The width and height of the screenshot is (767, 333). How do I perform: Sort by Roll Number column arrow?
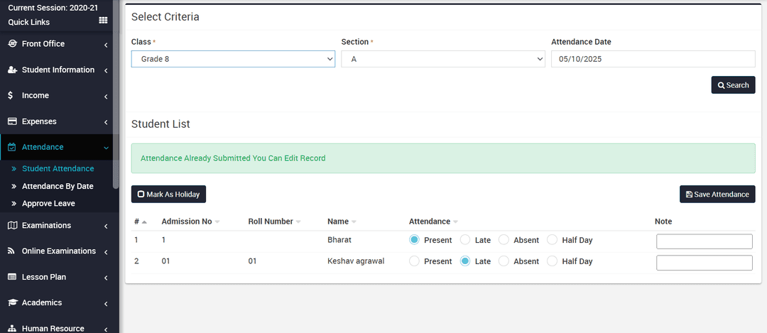298,222
